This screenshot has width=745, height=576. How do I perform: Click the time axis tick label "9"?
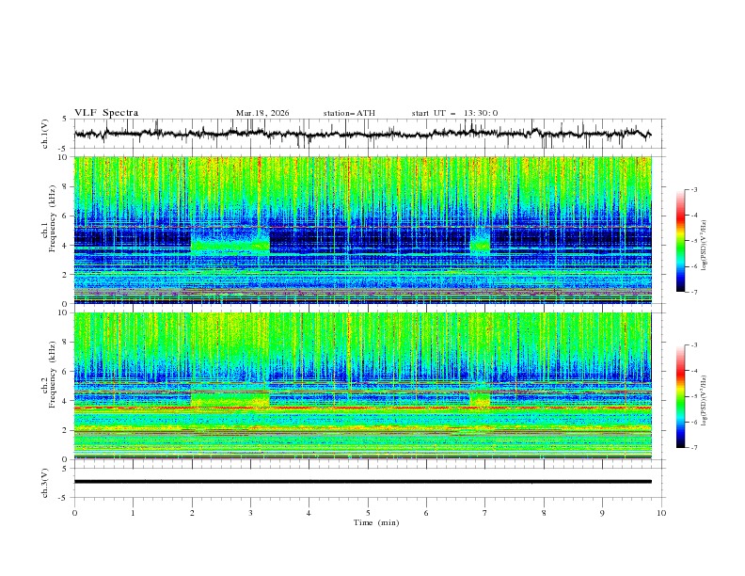tap(602, 513)
